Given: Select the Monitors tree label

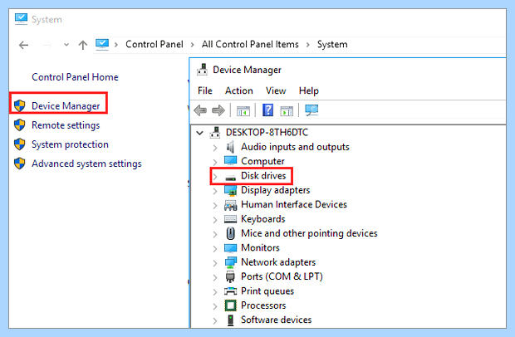Looking at the screenshot, I should click(260, 247).
